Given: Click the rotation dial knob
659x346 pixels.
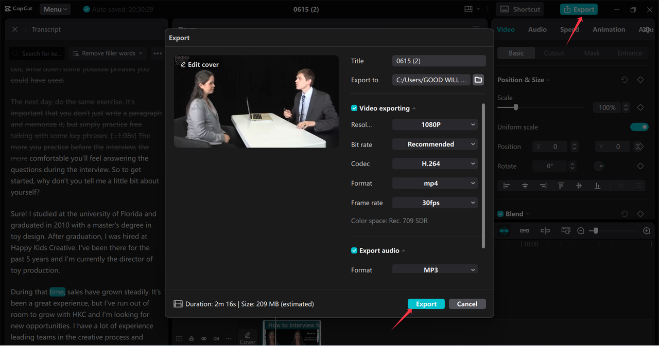Looking at the screenshot, I should [x=599, y=166].
